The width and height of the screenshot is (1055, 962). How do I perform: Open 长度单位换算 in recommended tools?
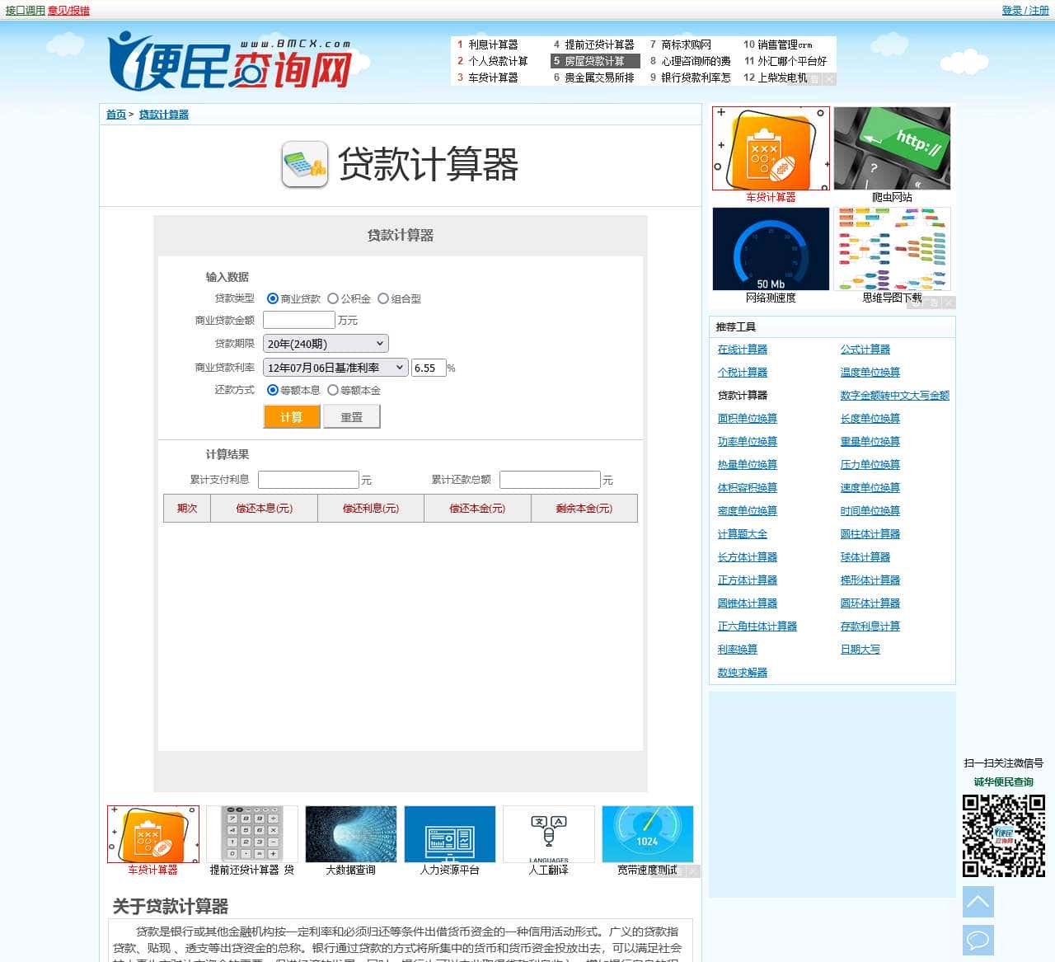pyautogui.click(x=870, y=419)
